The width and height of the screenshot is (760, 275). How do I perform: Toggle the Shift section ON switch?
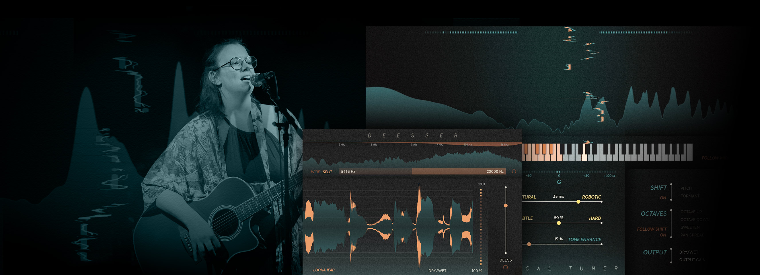(x=663, y=198)
